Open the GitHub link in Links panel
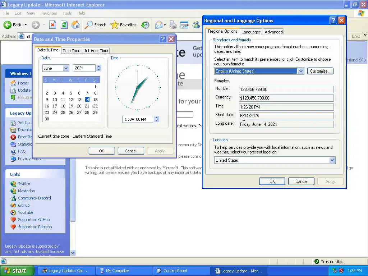 [24, 205]
